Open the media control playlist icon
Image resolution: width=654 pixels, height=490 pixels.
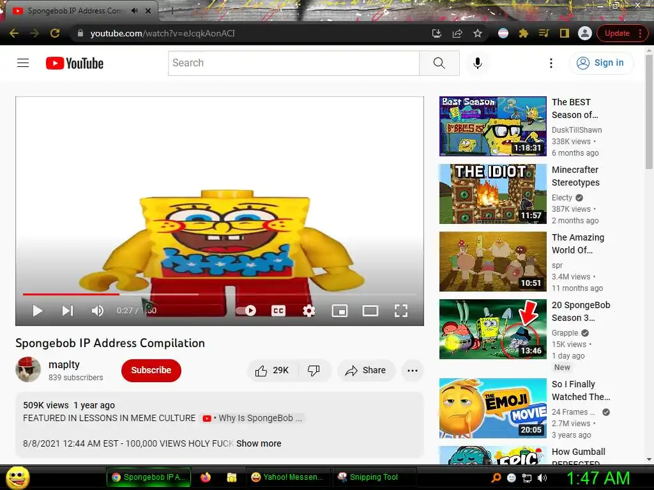tap(544, 33)
